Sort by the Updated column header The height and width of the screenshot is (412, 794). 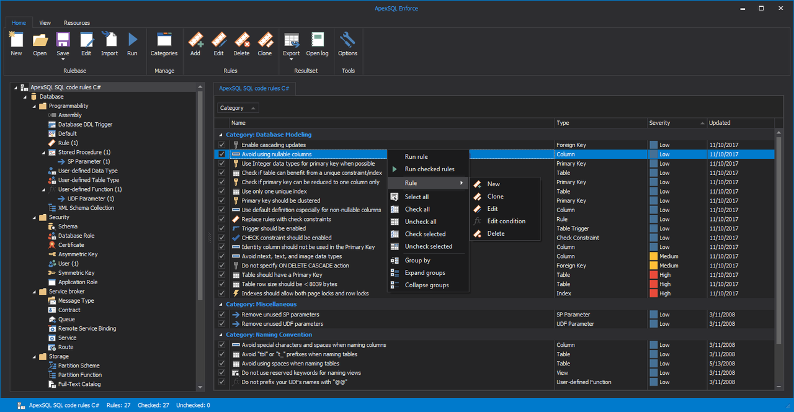(x=741, y=123)
